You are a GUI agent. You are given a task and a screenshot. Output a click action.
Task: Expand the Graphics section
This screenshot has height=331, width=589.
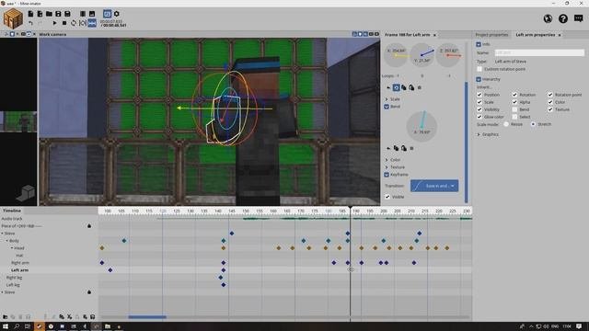click(479, 134)
